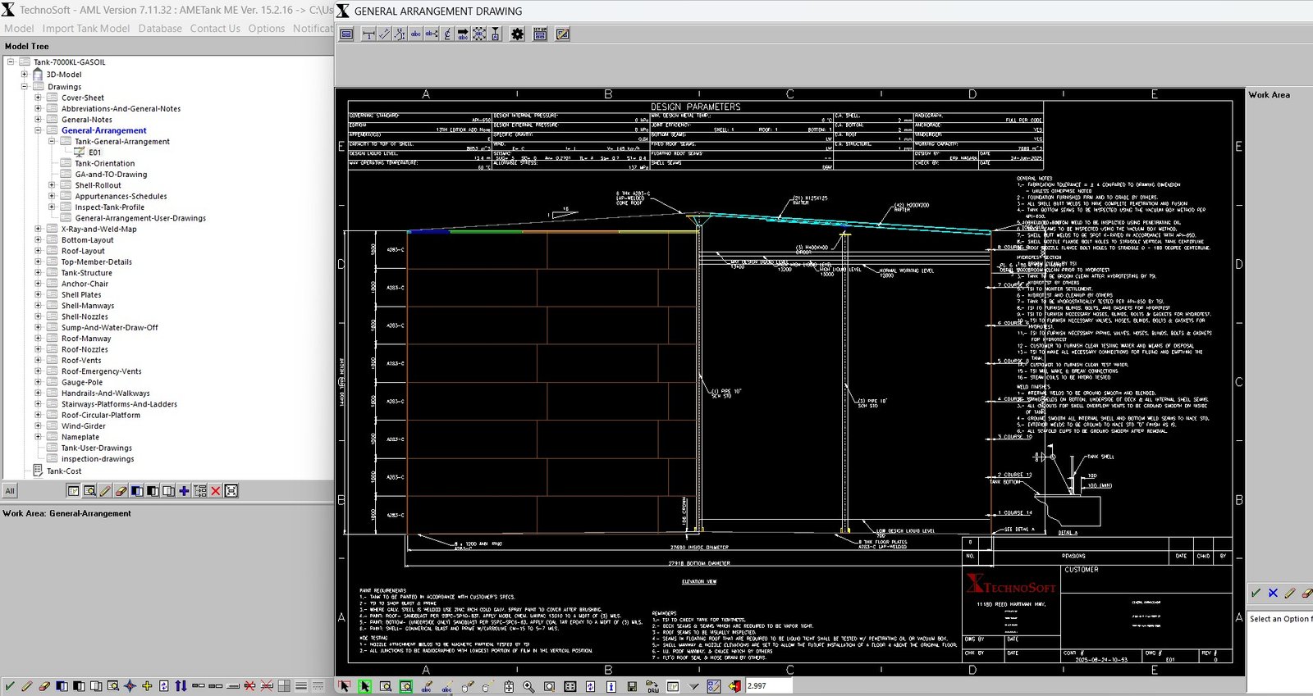The height and width of the screenshot is (696, 1313).
Task: Collapse the General-Arrangement tree node
Action: tap(38, 130)
